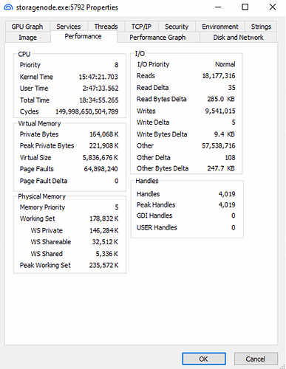The width and height of the screenshot is (286, 369).
Task: Click the window resize grip corner
Action: pos(282,366)
